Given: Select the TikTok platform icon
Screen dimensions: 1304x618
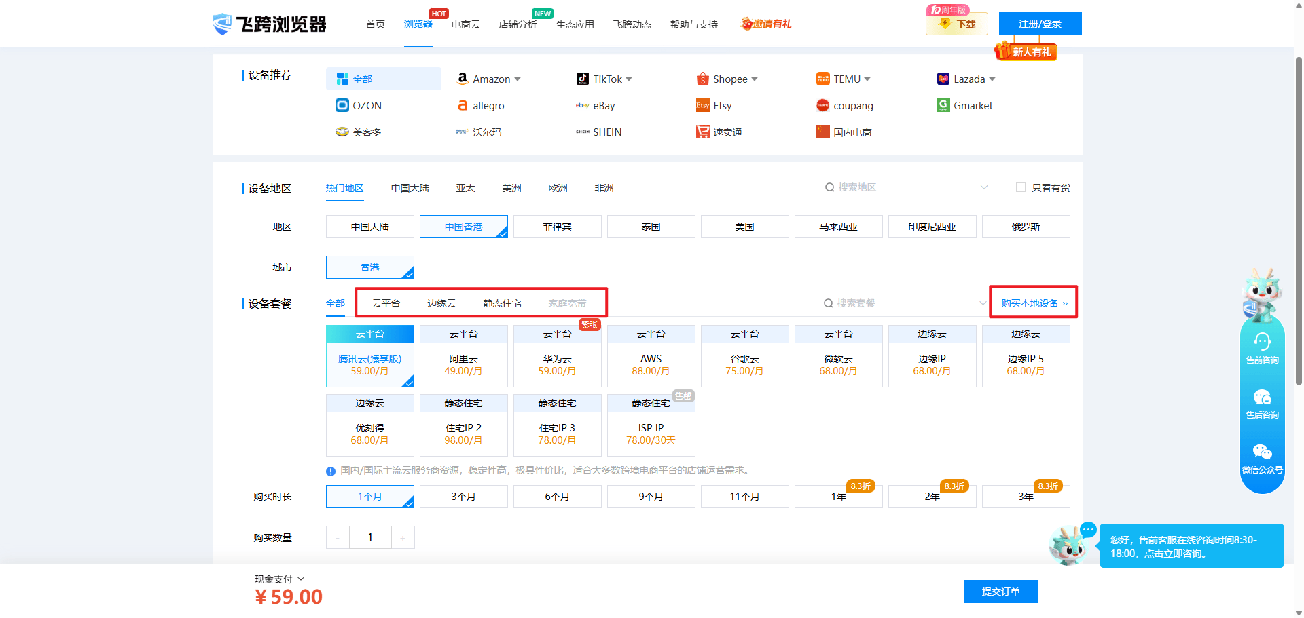Looking at the screenshot, I should coord(582,79).
